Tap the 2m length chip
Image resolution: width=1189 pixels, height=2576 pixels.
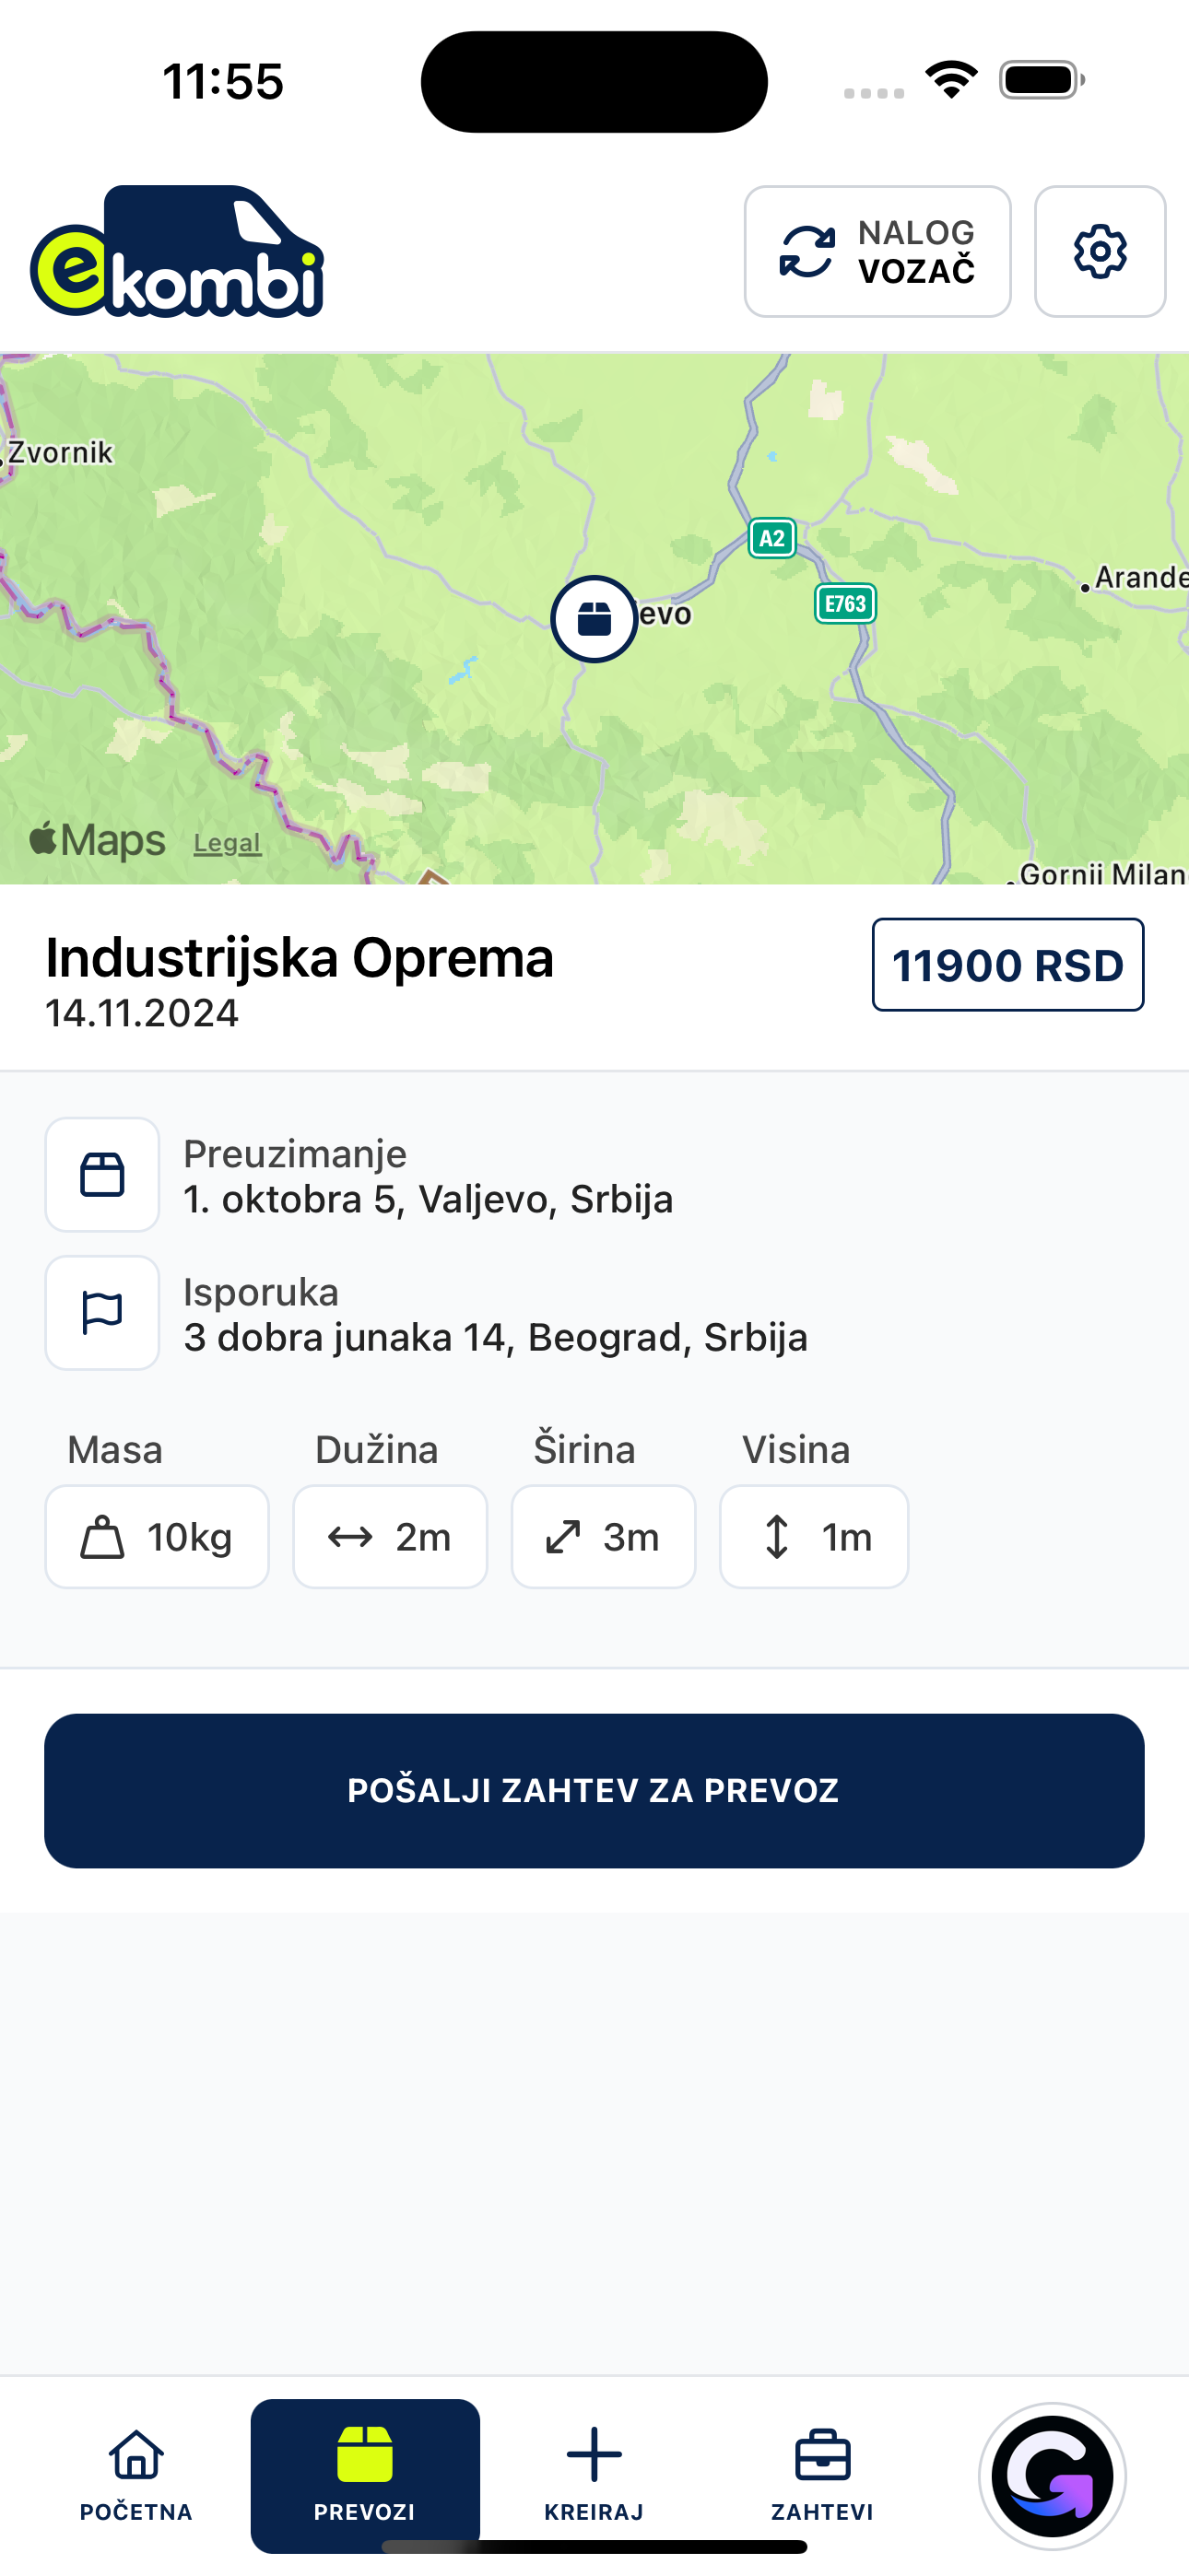390,1537
